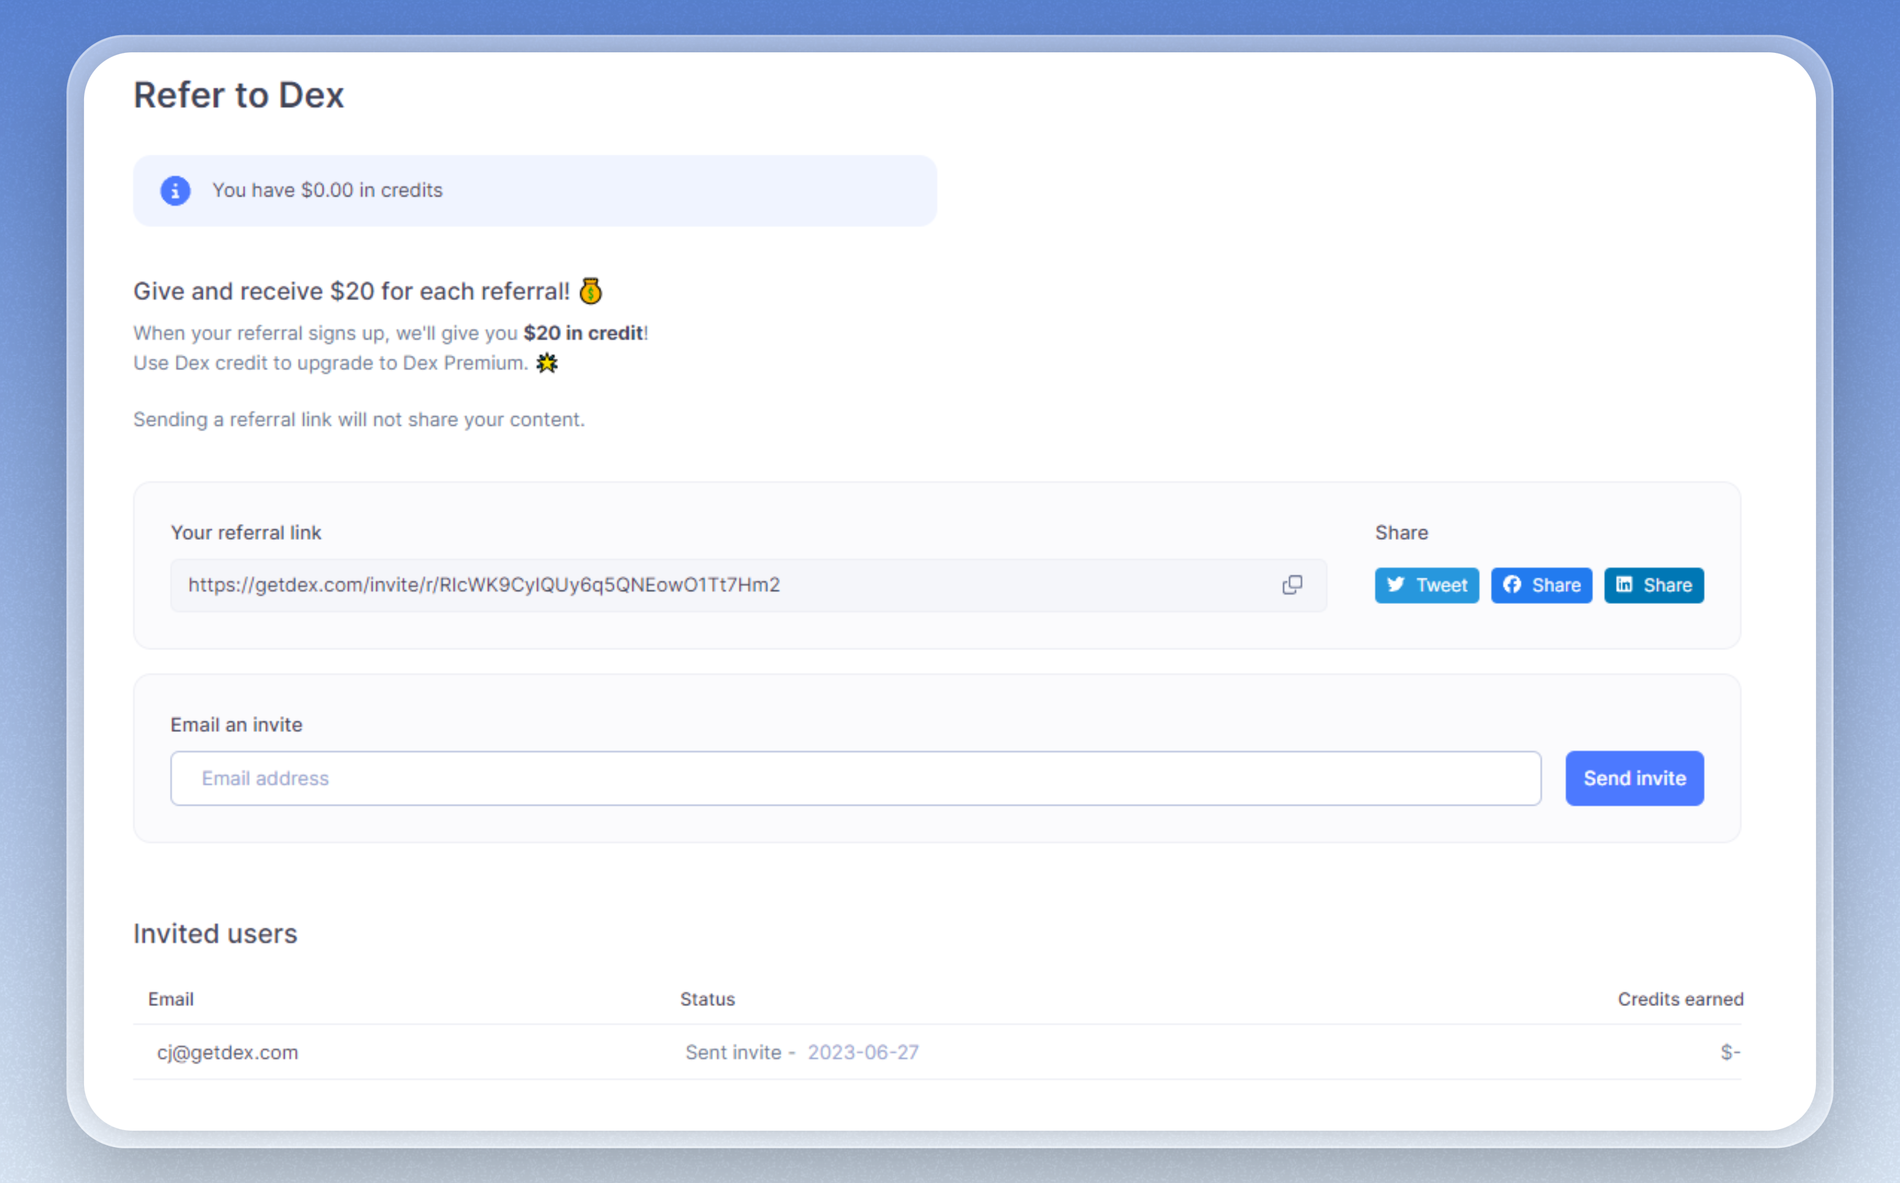Viewport: 1900px width, 1183px height.
Task: Click the Twitter bird icon on the Tweet button
Action: point(1396,584)
